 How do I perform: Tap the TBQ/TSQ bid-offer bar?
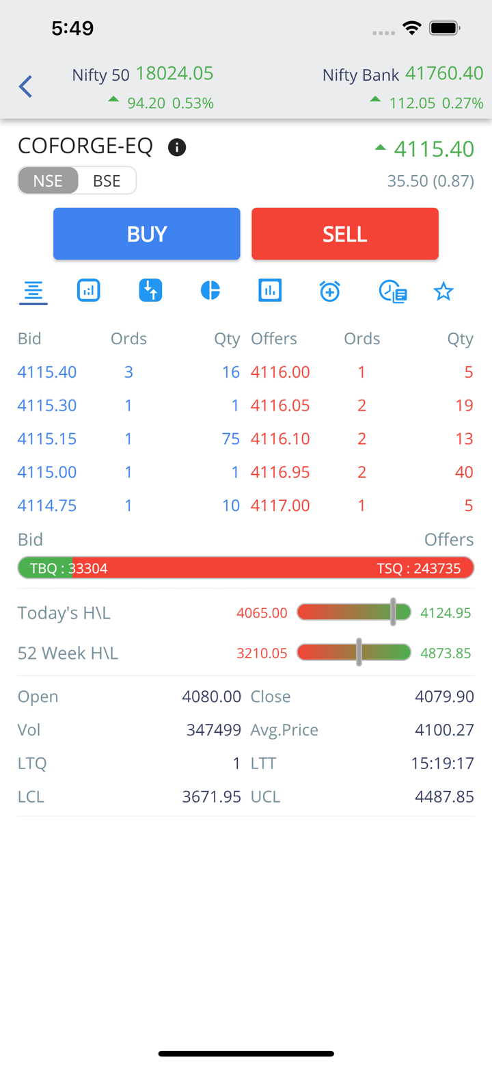click(x=246, y=568)
